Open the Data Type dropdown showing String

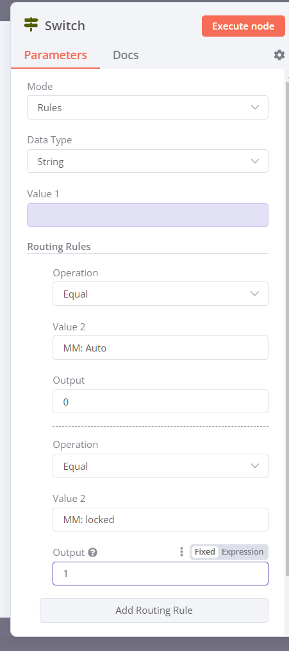147,161
